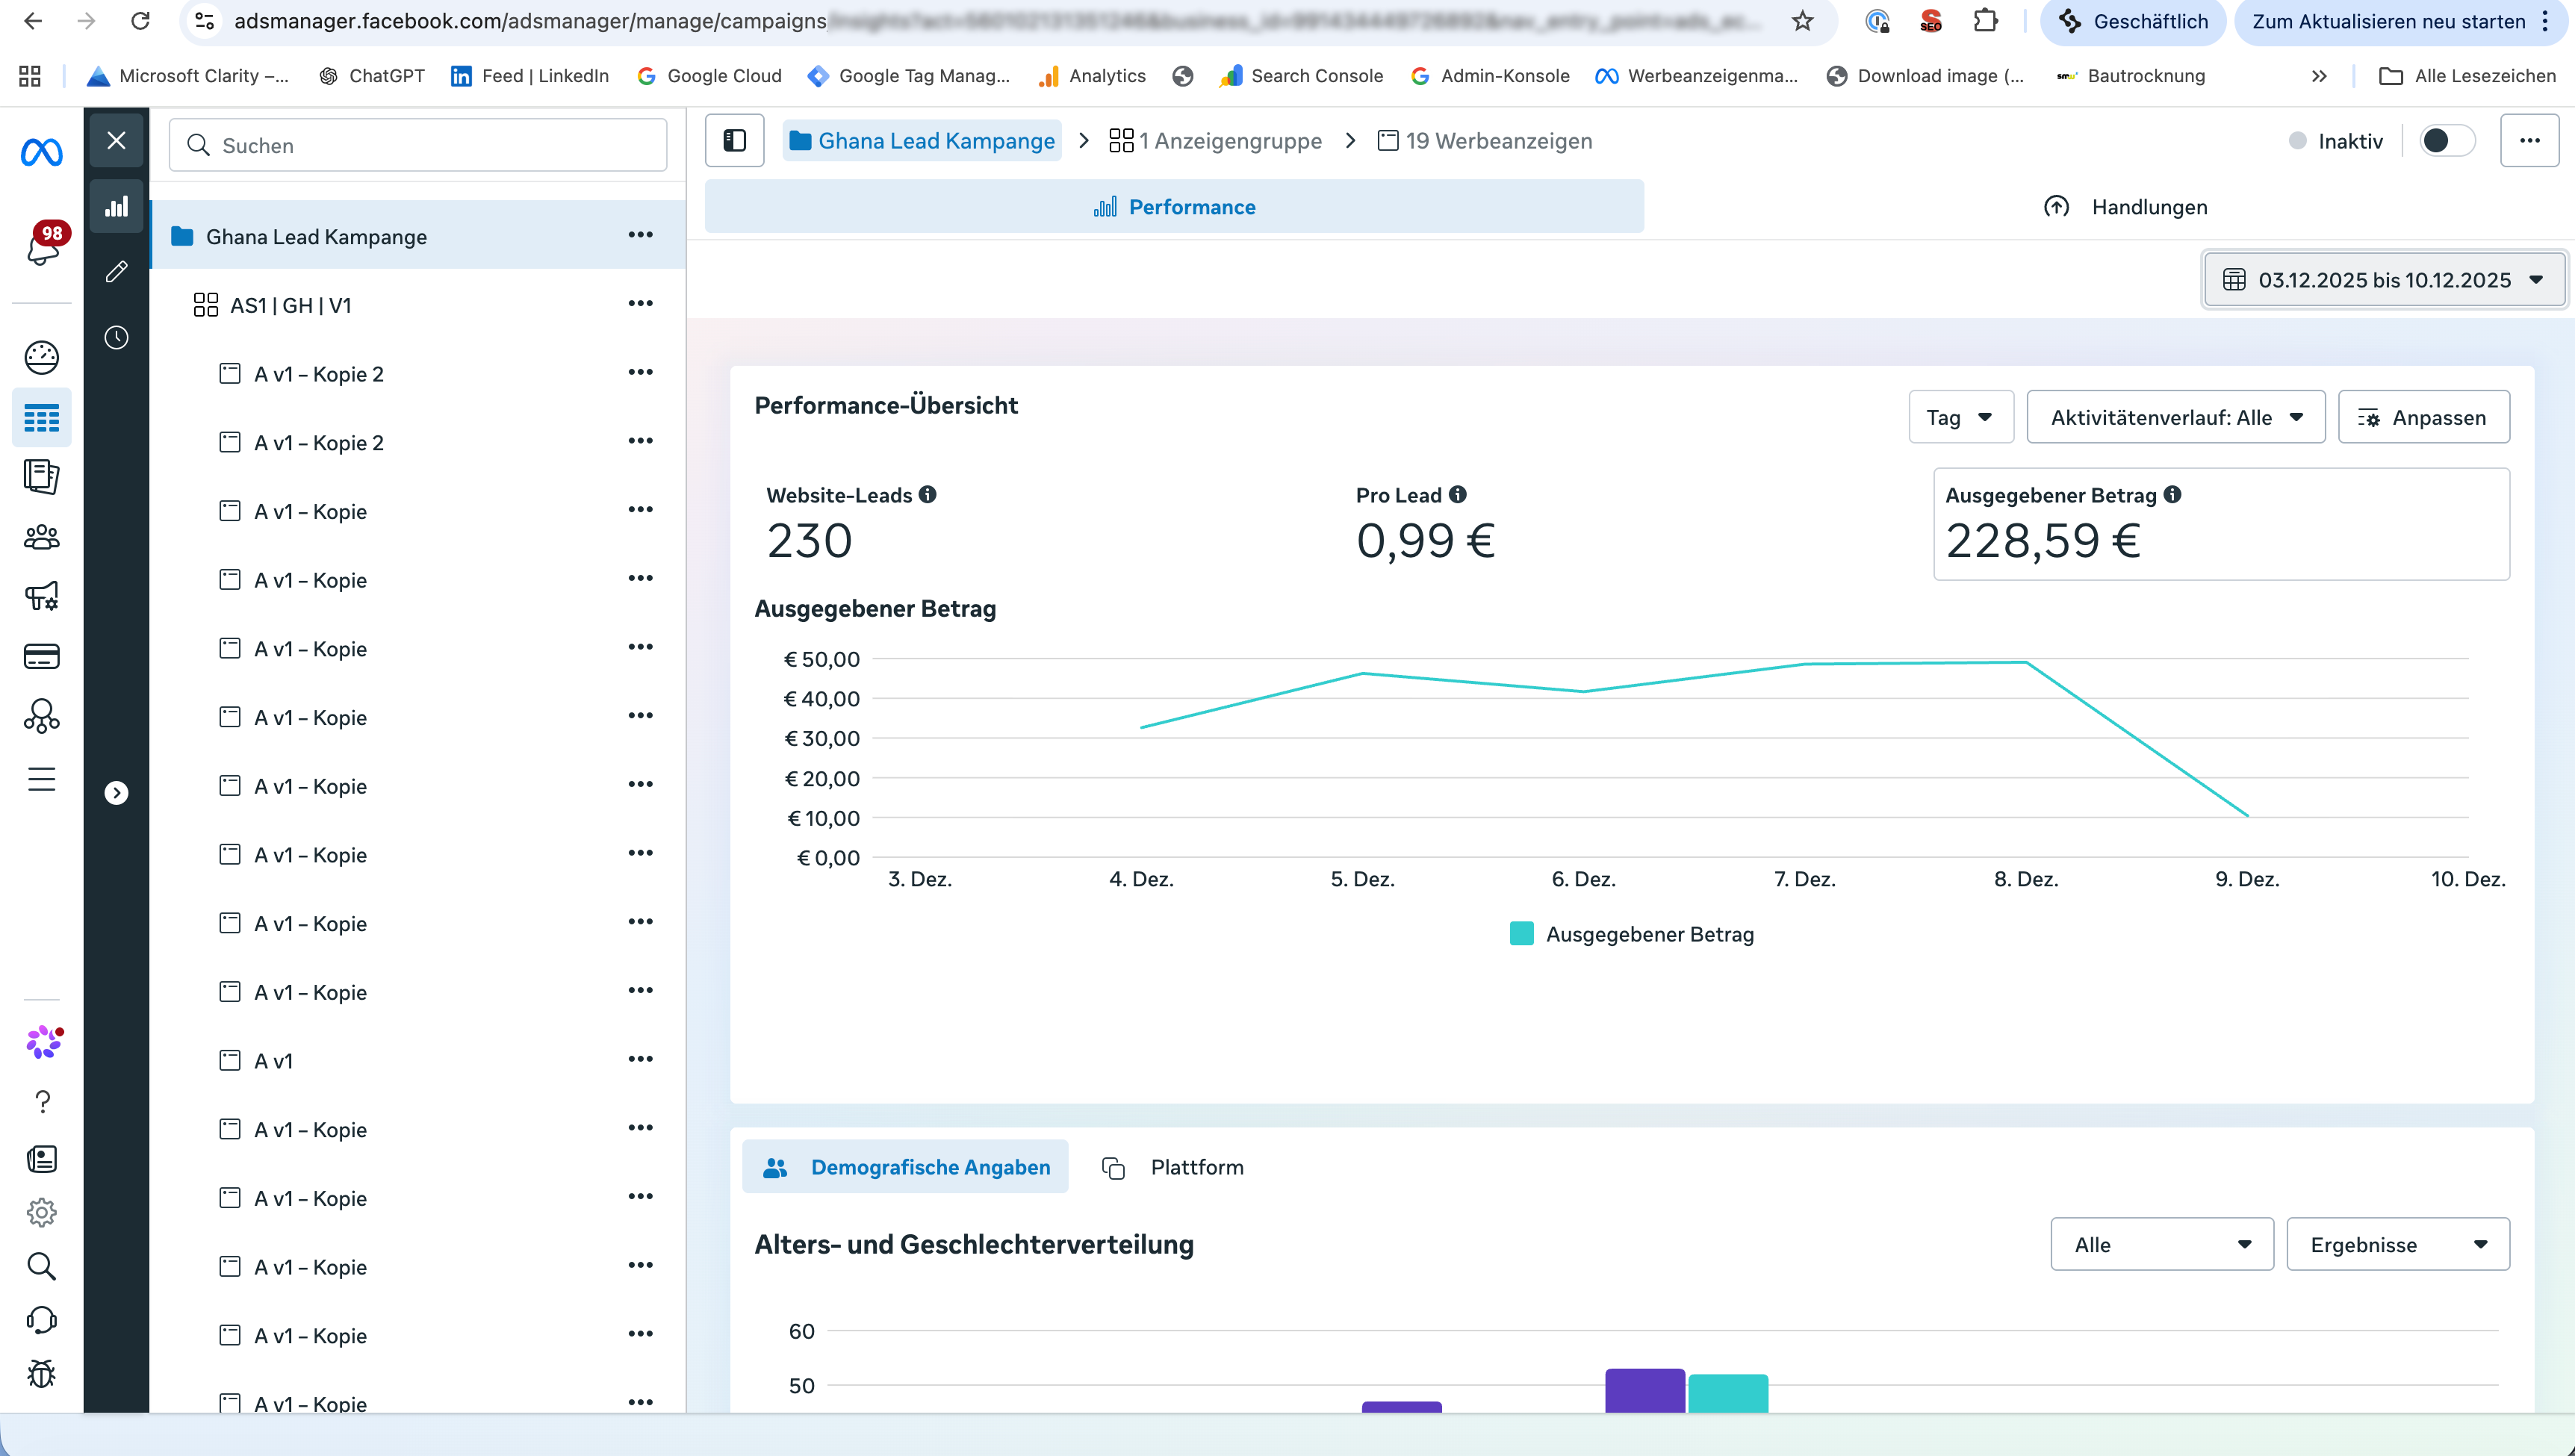Image resolution: width=2575 pixels, height=1456 pixels.
Task: Click the Geschäftlich profile button
Action: tap(2134, 21)
